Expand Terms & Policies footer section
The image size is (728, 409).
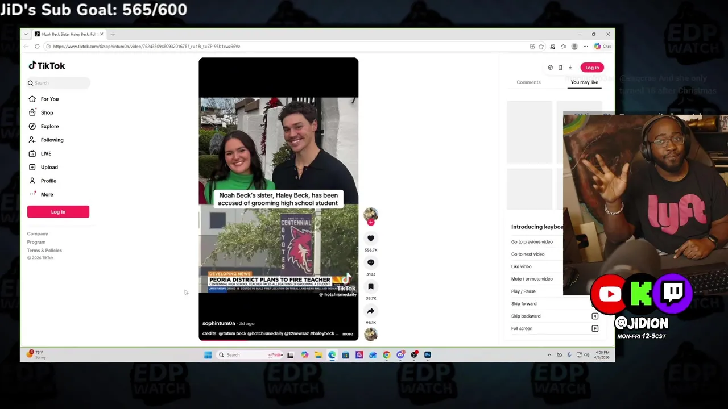click(x=44, y=251)
